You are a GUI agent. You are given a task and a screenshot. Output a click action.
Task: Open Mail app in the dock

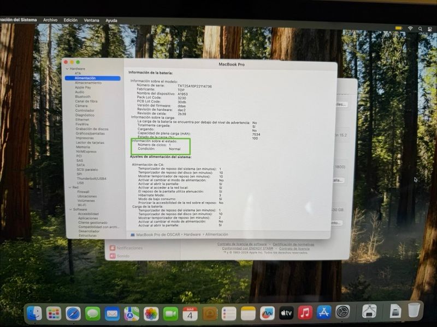pyautogui.click(x=112, y=314)
